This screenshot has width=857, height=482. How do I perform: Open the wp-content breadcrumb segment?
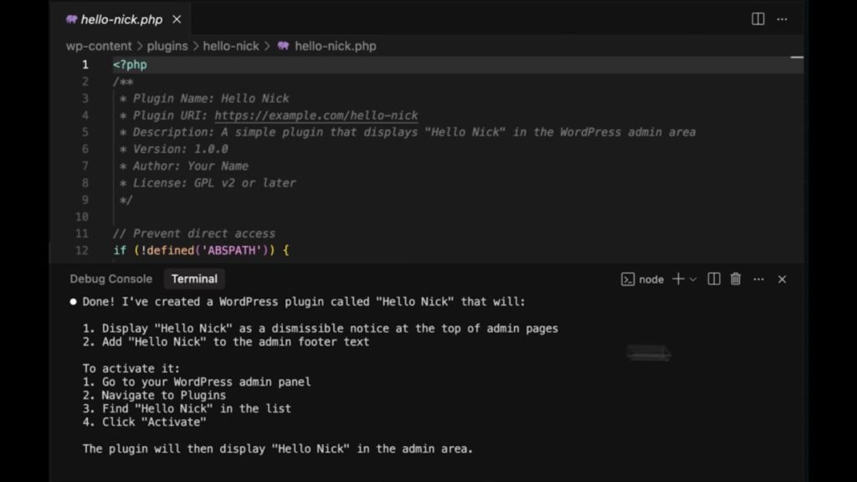tap(99, 46)
